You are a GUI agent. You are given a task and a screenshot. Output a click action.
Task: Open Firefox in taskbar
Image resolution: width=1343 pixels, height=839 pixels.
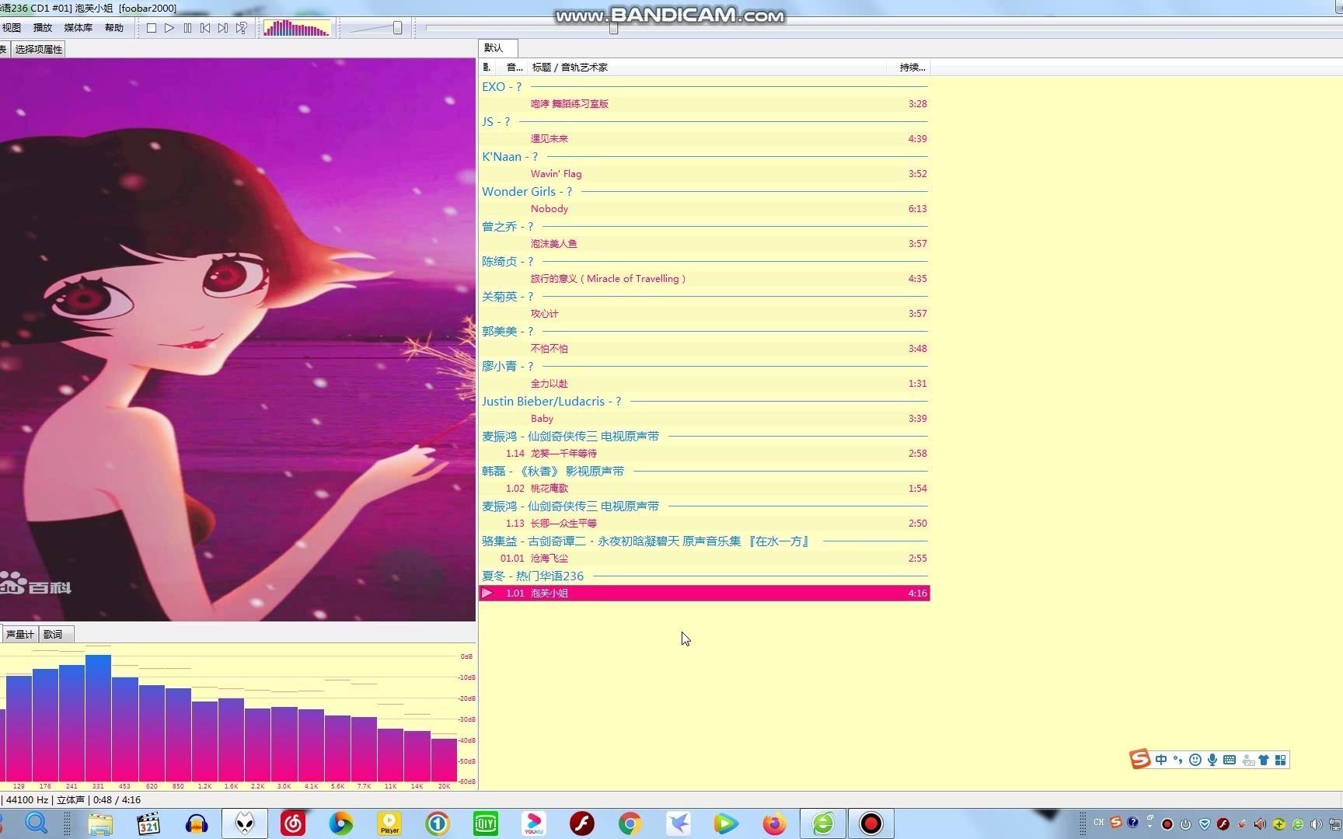click(x=775, y=823)
